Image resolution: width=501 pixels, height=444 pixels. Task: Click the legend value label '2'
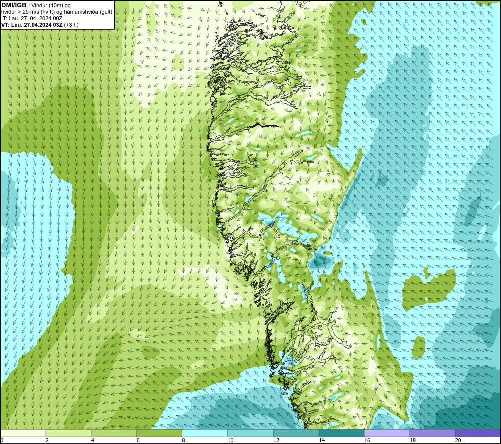click(47, 440)
